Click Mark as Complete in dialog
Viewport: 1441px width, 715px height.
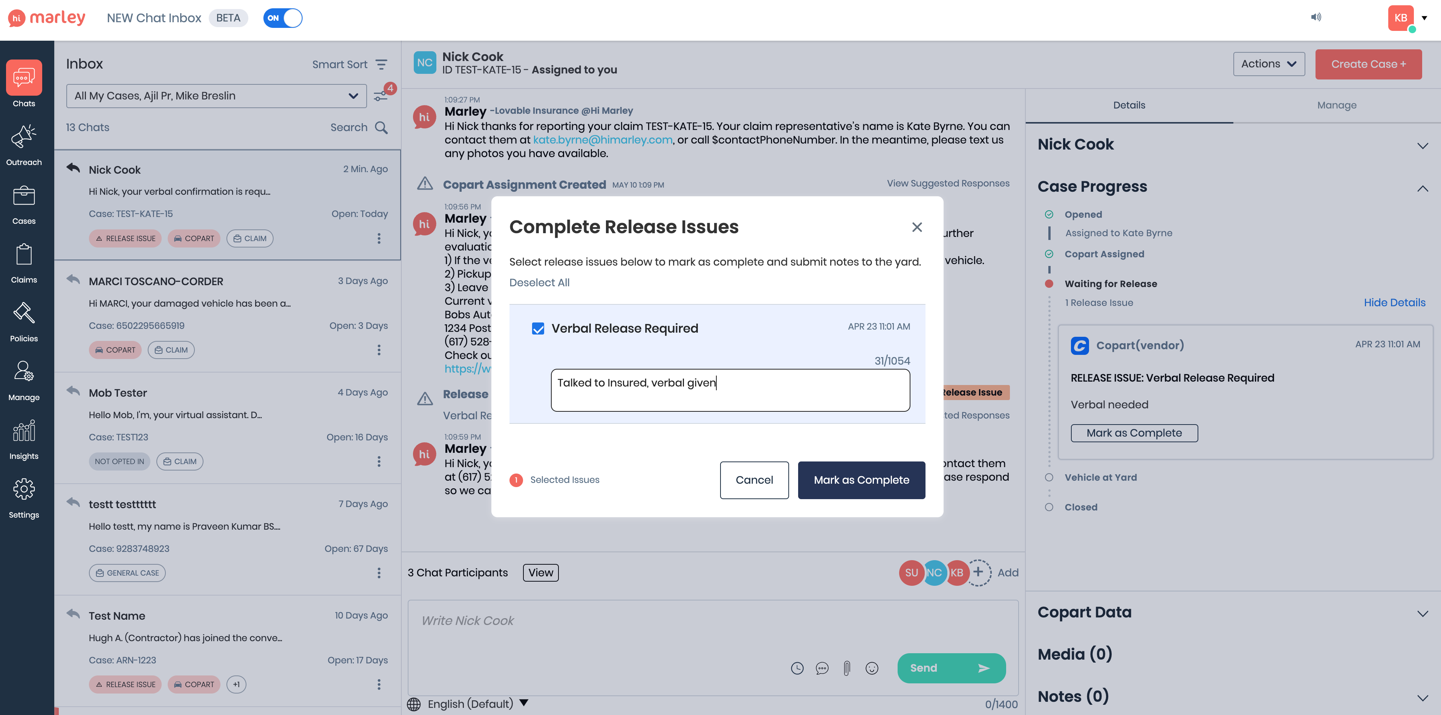coord(861,480)
